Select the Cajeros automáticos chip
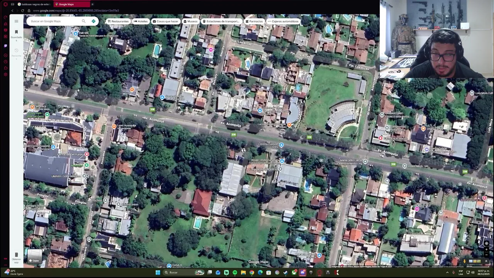This screenshot has height=278, width=494. [283, 21]
